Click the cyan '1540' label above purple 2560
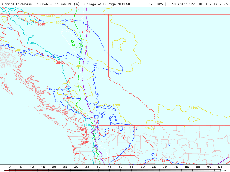Screen dimensions: 230x172 [x=87, y=125]
